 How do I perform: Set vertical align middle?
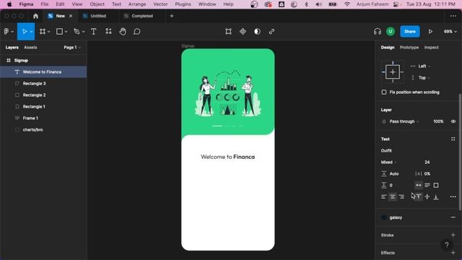tap(427, 196)
